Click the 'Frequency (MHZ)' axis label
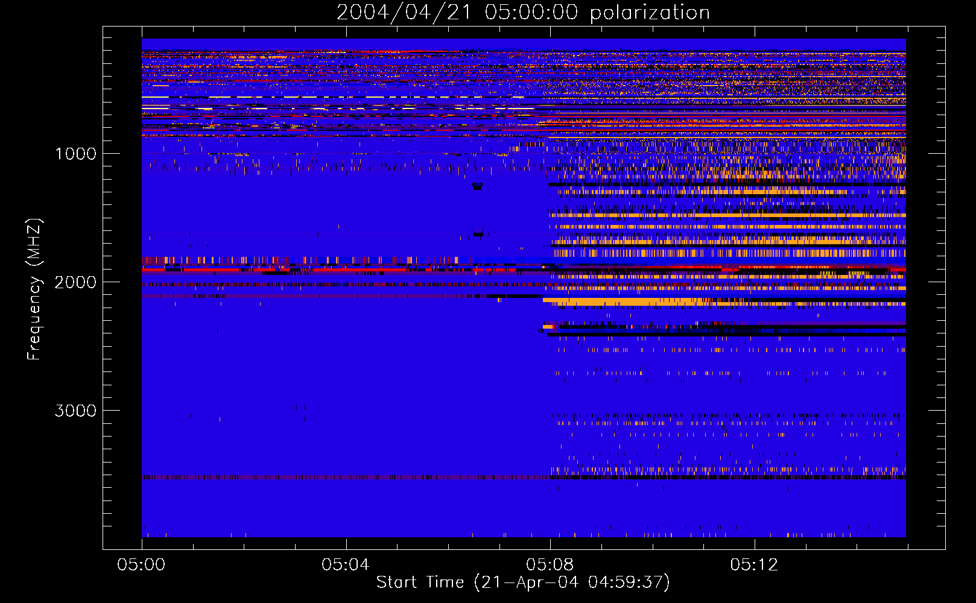 point(34,289)
